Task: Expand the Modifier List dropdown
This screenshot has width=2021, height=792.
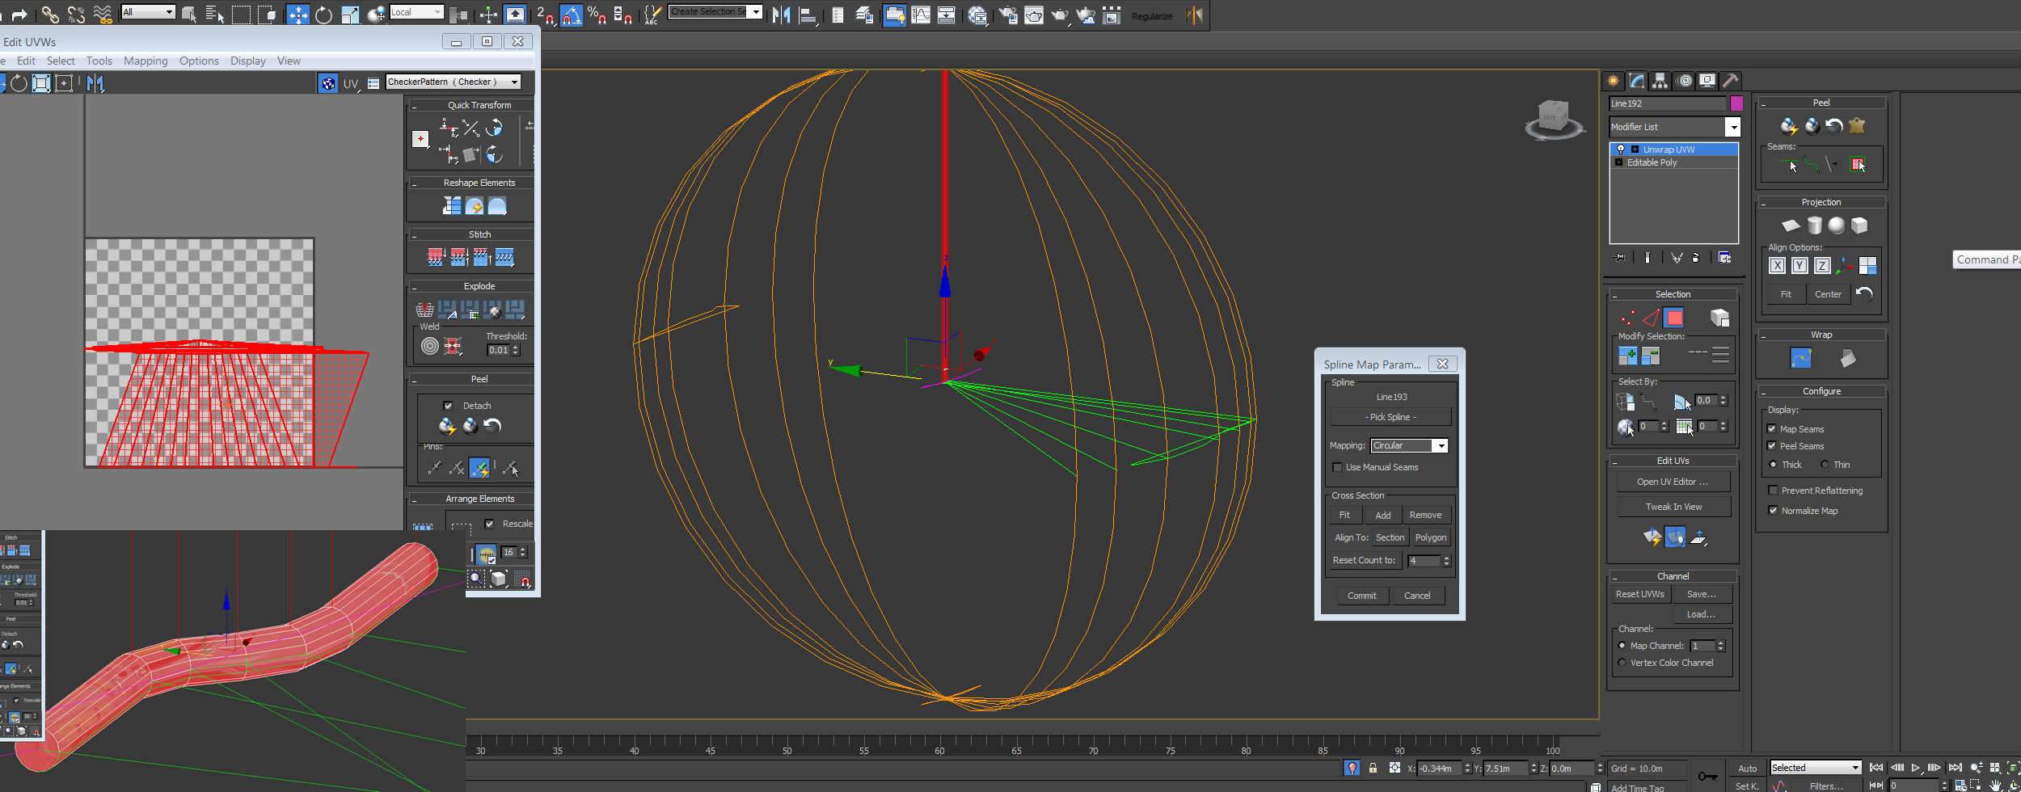Action: (x=1732, y=127)
